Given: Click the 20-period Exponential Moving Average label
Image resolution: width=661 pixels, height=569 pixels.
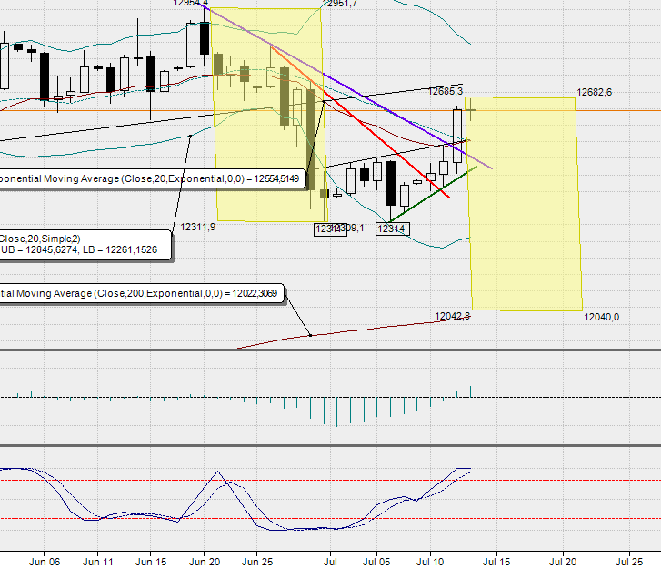Looking at the screenshot, I should coord(152,179).
